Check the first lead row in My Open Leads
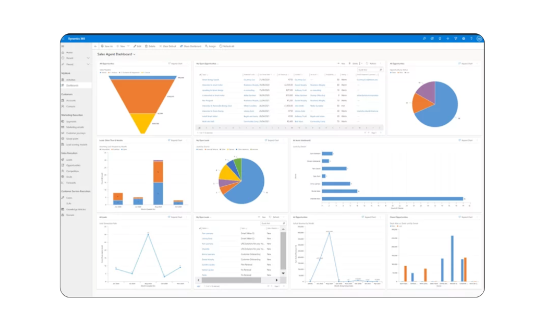The image size is (534, 334). coord(200,233)
